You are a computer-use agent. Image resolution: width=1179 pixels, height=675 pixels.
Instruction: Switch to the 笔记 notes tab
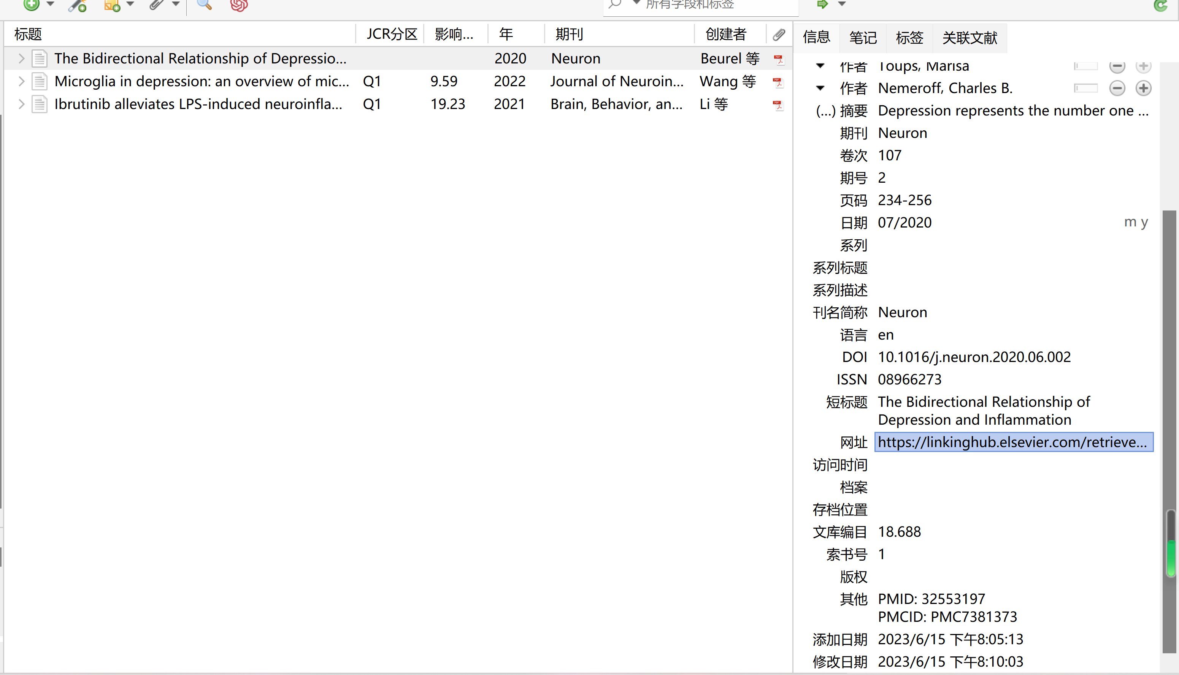(863, 38)
